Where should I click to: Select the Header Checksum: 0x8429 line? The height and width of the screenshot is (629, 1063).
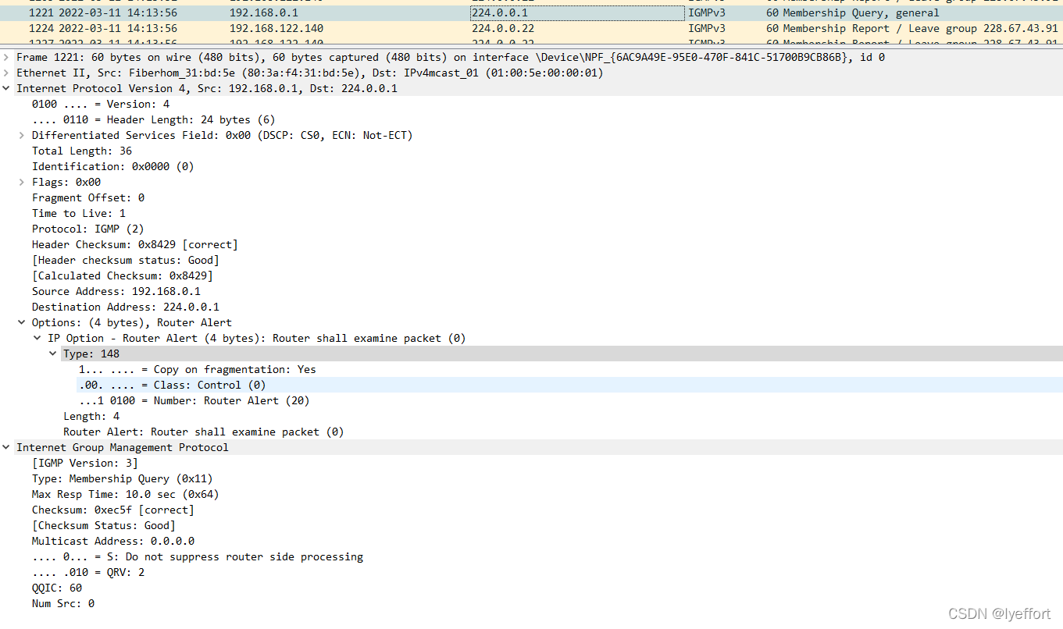(x=135, y=244)
